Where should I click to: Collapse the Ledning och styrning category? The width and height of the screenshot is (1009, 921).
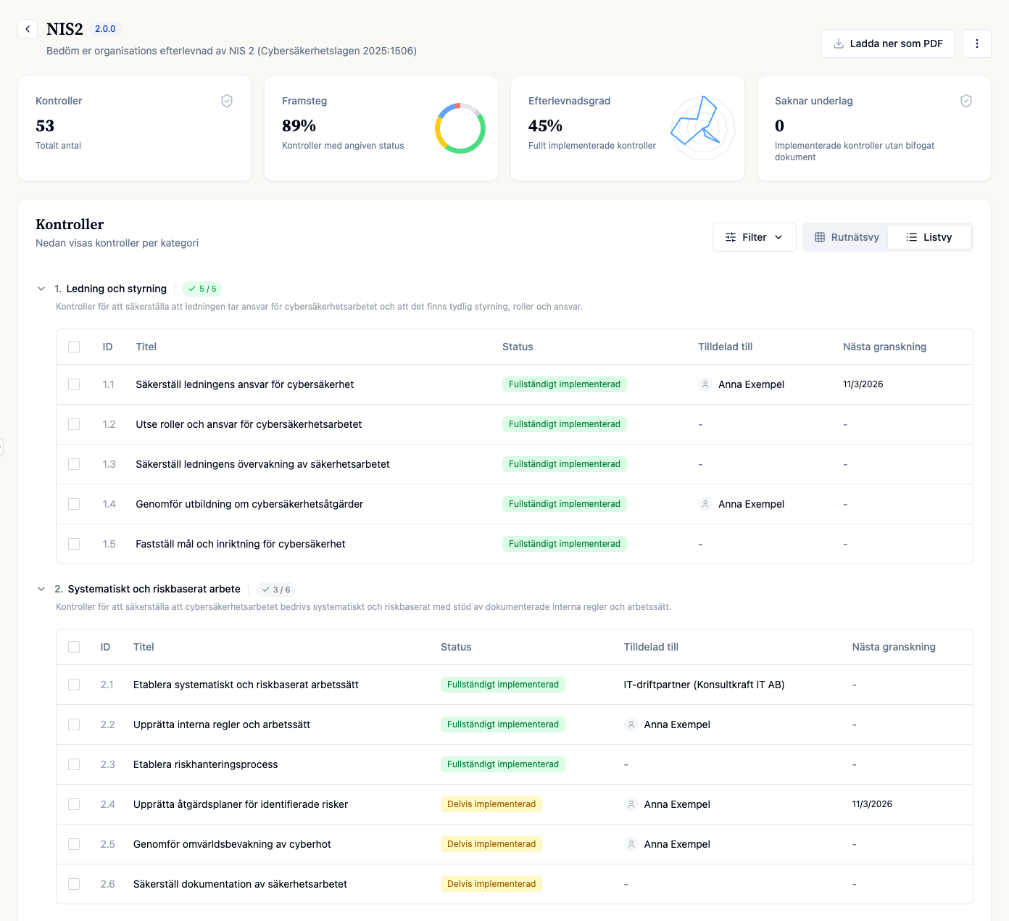41,289
